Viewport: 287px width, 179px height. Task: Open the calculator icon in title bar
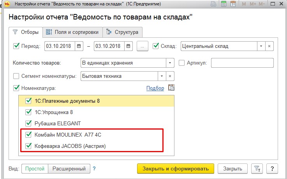point(224,4)
